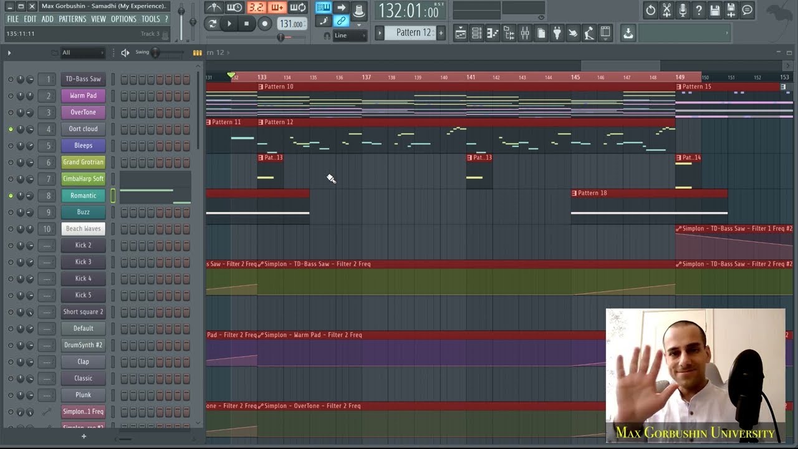Select the Romantic channel selector LED
798x449 pixels.
[113, 196]
